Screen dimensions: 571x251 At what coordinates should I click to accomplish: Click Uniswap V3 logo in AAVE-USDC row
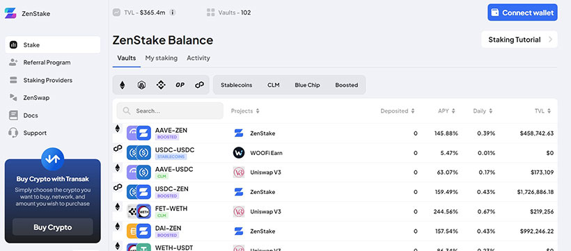(x=239, y=172)
